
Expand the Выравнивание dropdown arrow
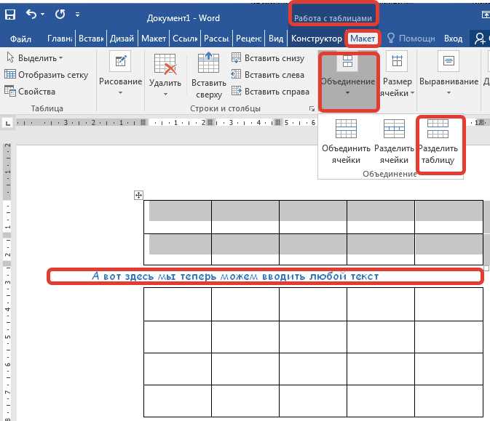[x=448, y=93]
